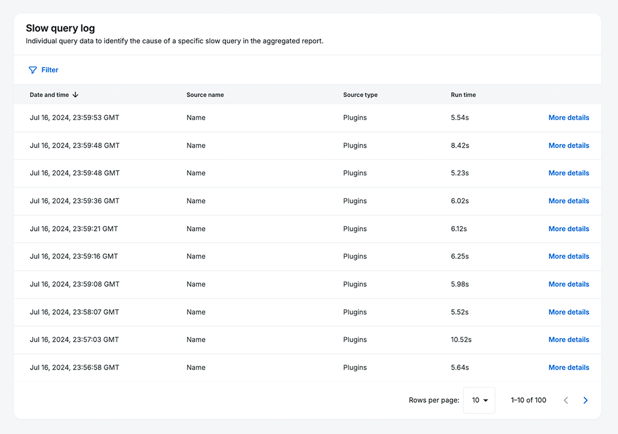Viewport: 618px width, 434px height.
Task: Sort by the Date and time column header
Action: (x=49, y=95)
